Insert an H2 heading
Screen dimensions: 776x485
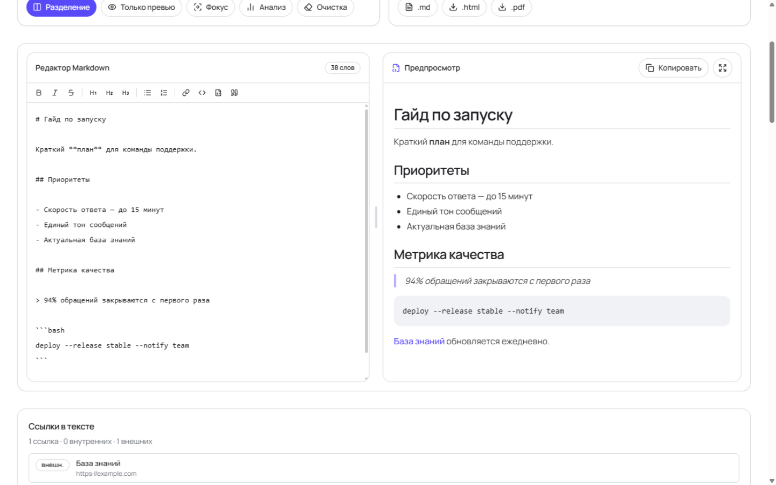click(109, 93)
